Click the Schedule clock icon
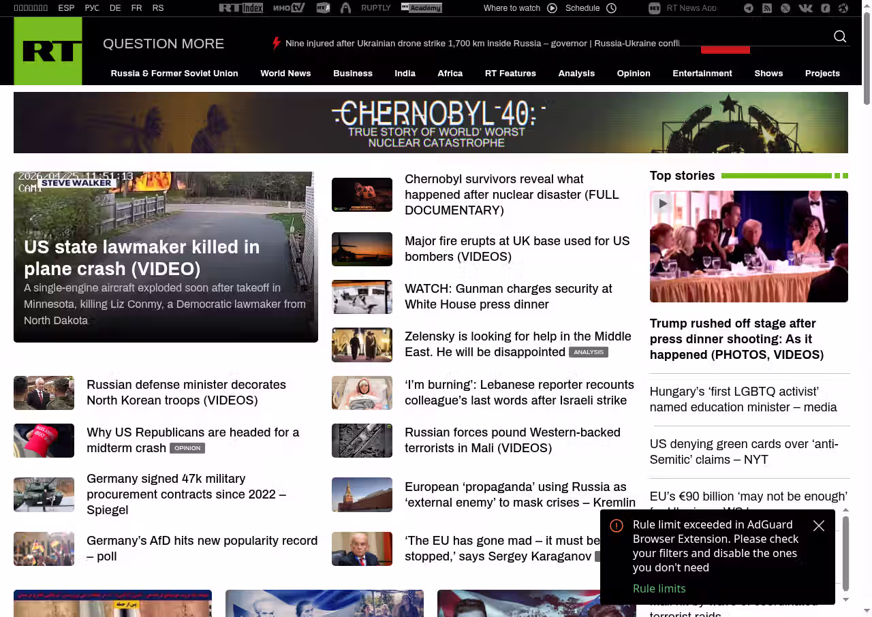This screenshot has height=617, width=872. 611,8
